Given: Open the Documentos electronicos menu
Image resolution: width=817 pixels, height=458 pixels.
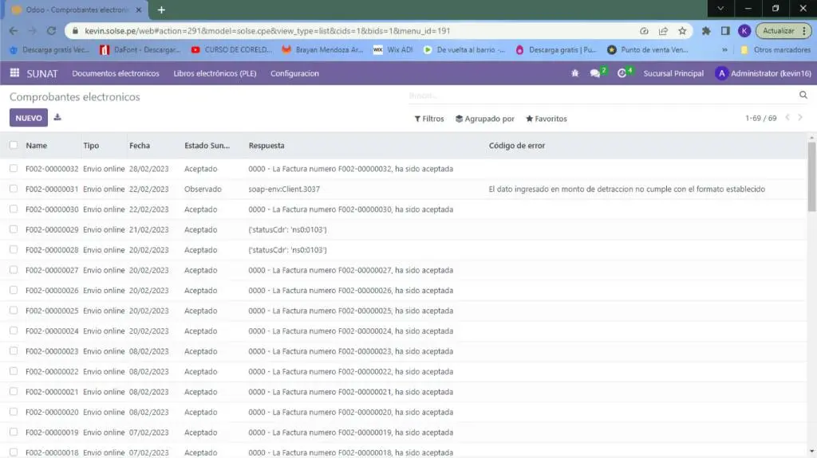Looking at the screenshot, I should tap(116, 73).
